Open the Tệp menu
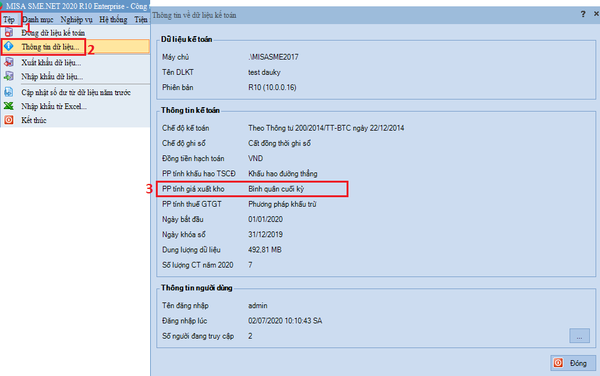 click(9, 20)
